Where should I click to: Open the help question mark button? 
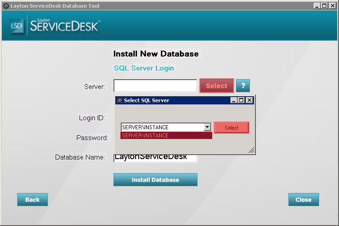point(243,85)
